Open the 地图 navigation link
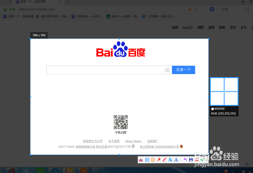 200,27
